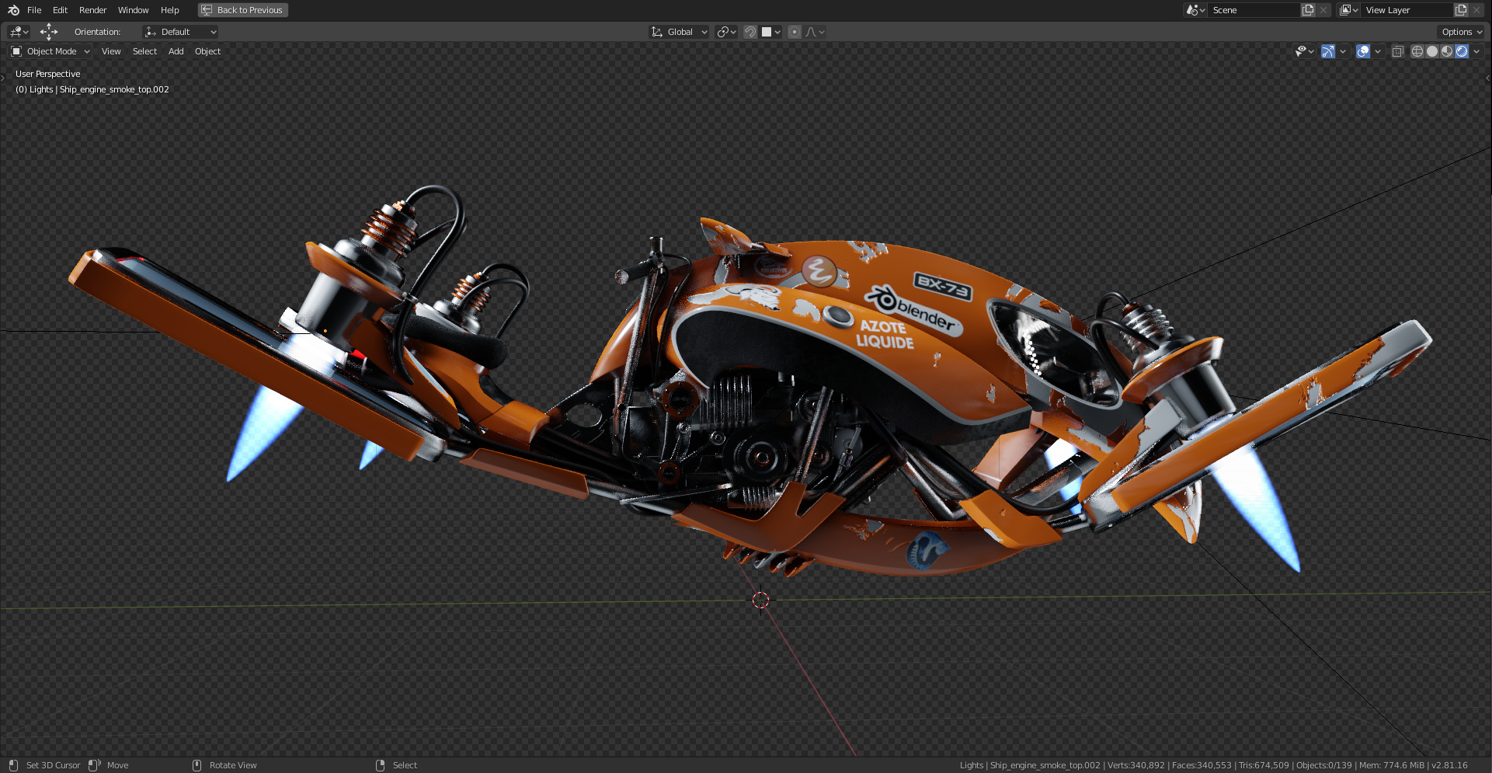Open the transform pivot point dropdown
This screenshot has width=1492, height=773.
[726, 32]
